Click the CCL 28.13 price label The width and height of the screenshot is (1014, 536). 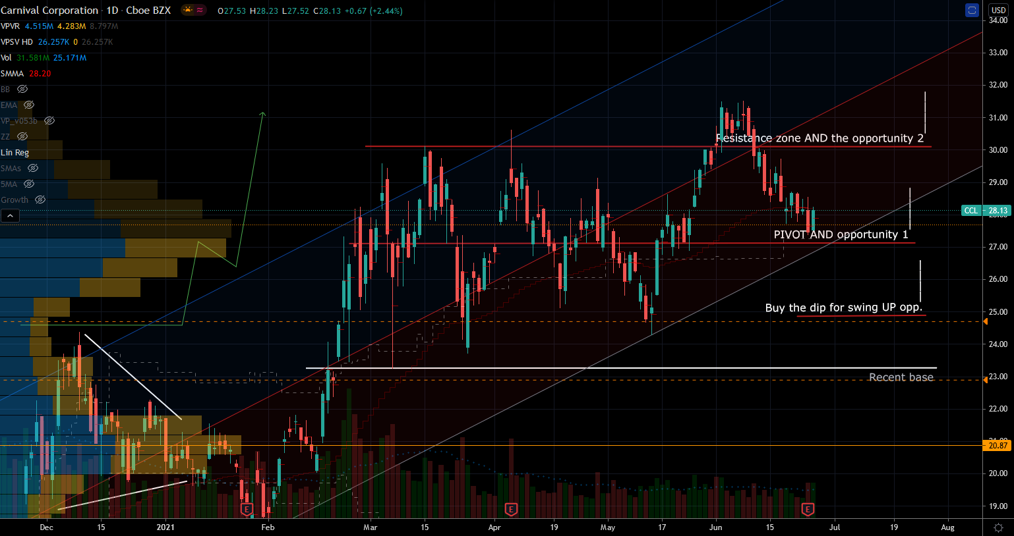pos(986,211)
